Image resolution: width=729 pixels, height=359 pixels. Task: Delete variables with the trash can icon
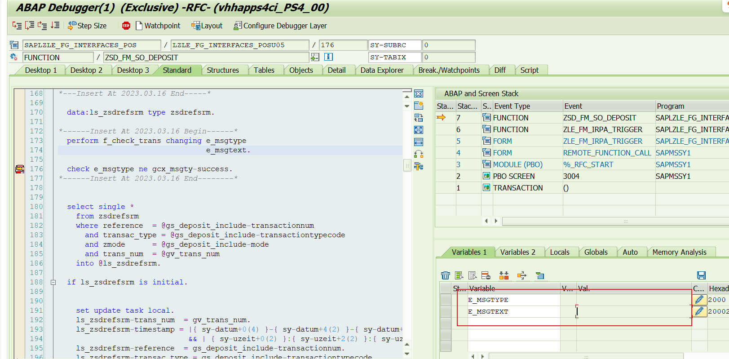click(x=445, y=275)
